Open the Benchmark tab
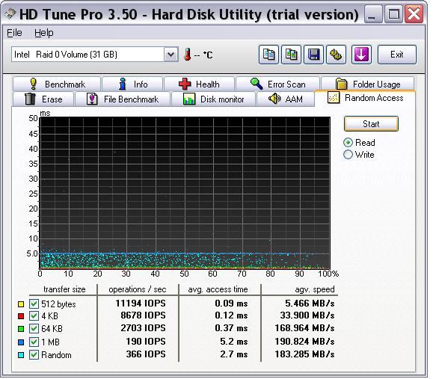The image size is (433, 379). 57,84
